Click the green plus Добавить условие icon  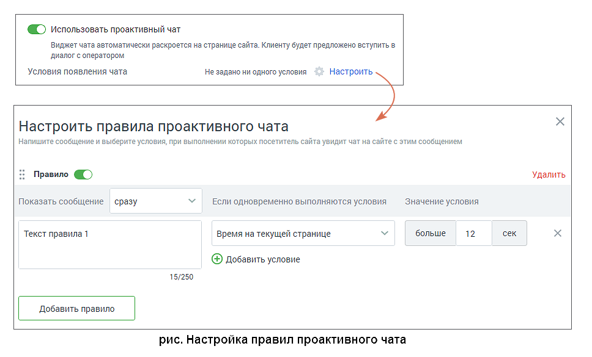click(x=217, y=259)
